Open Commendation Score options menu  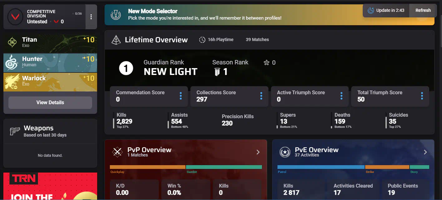[x=180, y=96]
